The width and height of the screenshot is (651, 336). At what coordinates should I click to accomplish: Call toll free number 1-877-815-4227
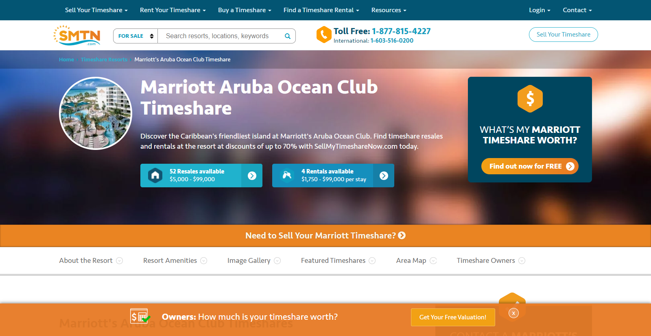pyautogui.click(x=401, y=31)
